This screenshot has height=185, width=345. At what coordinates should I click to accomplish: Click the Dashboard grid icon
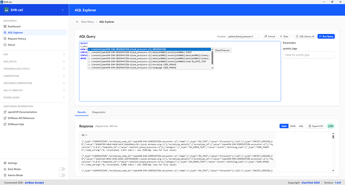coord(5,26)
